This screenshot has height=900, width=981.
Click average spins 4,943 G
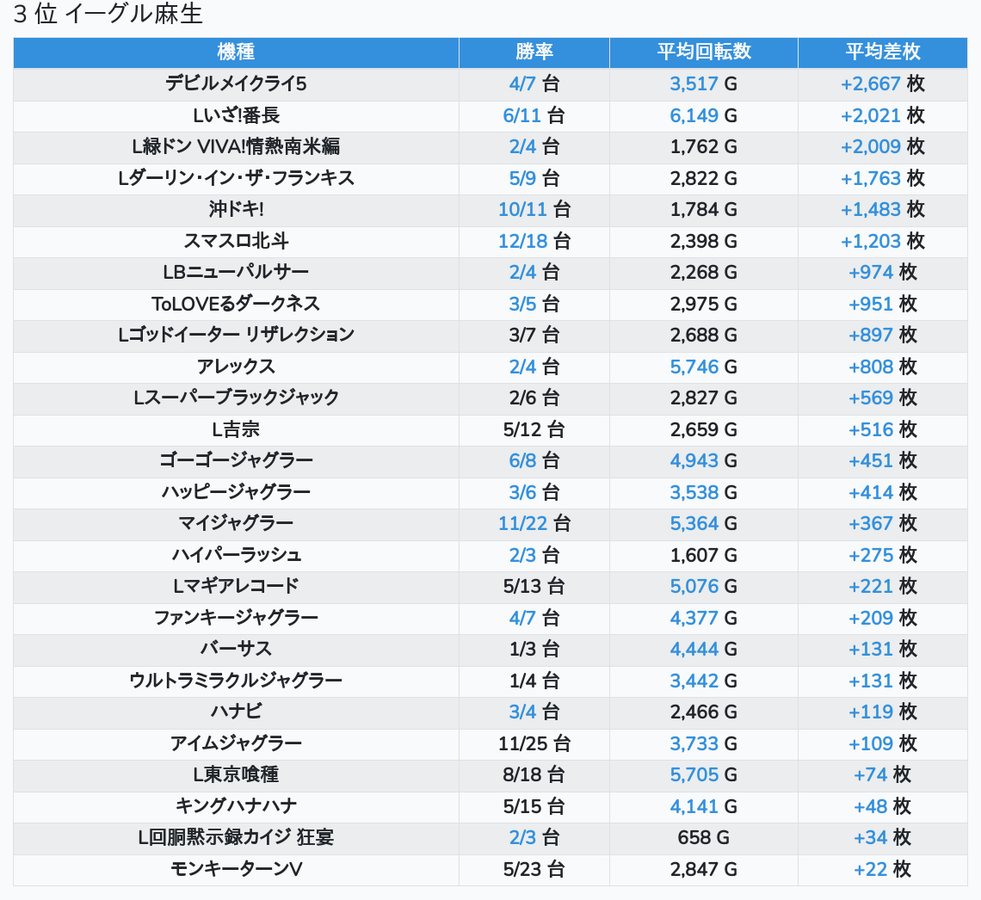(x=703, y=461)
